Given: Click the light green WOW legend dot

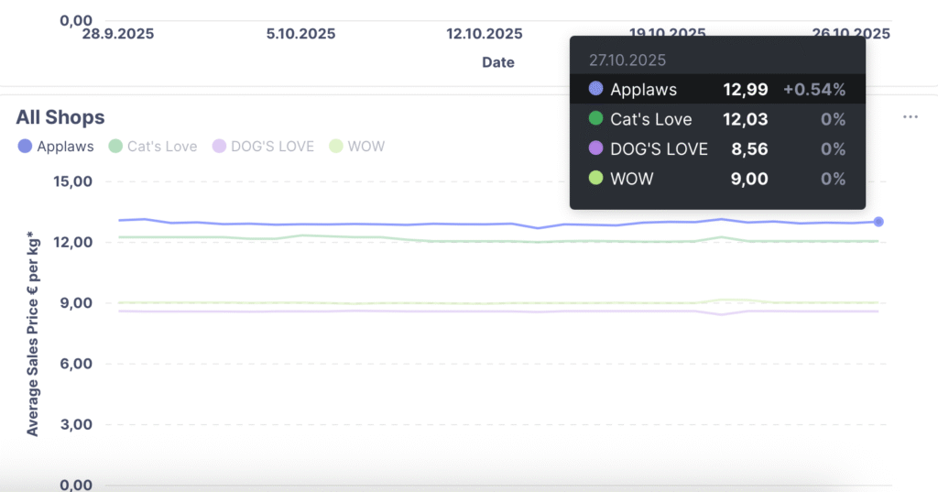Looking at the screenshot, I should [x=336, y=147].
